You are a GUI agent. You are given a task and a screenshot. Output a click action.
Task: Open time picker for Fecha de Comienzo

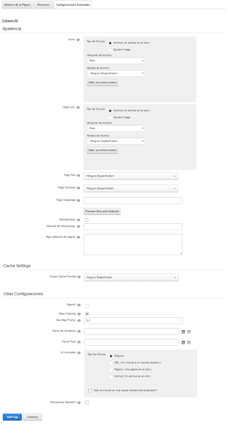point(189,332)
